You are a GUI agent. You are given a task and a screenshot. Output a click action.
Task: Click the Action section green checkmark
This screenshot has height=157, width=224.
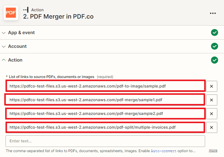tap(215, 60)
